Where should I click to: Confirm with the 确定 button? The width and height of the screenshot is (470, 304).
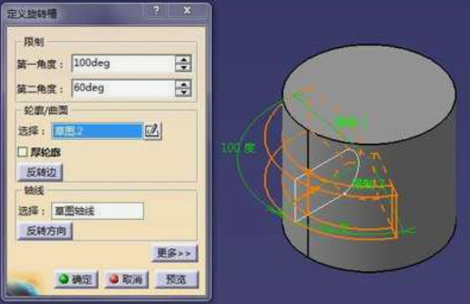pos(76,279)
